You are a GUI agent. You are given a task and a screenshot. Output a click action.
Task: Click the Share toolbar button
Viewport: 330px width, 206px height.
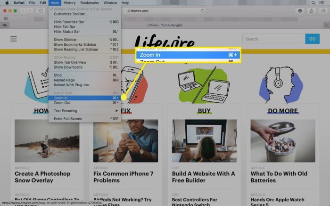[312, 11]
